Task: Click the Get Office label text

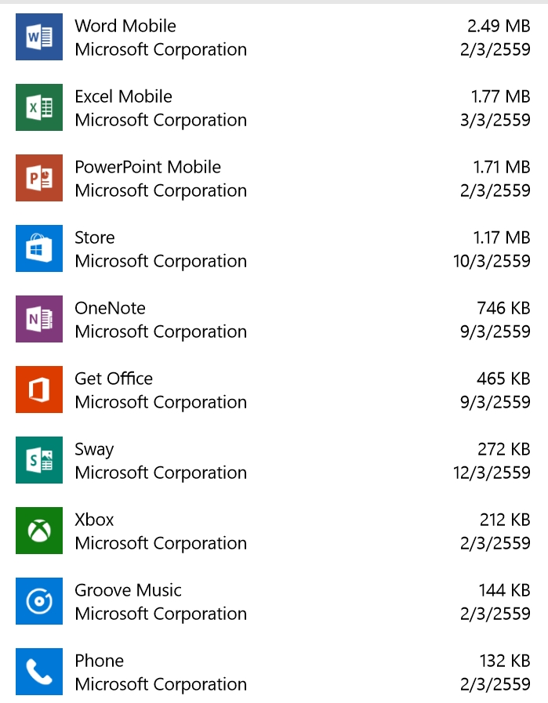Action: 114,379
